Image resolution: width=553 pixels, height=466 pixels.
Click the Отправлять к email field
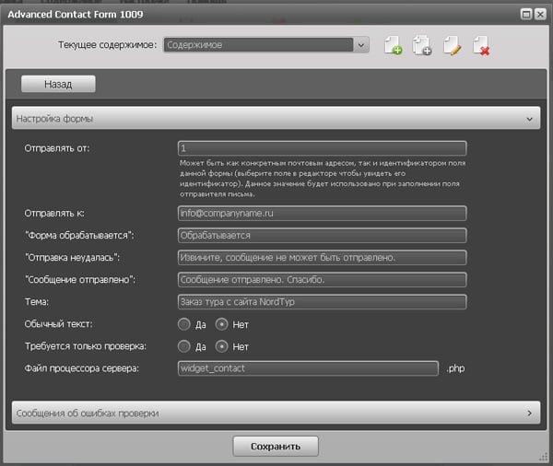pos(322,213)
